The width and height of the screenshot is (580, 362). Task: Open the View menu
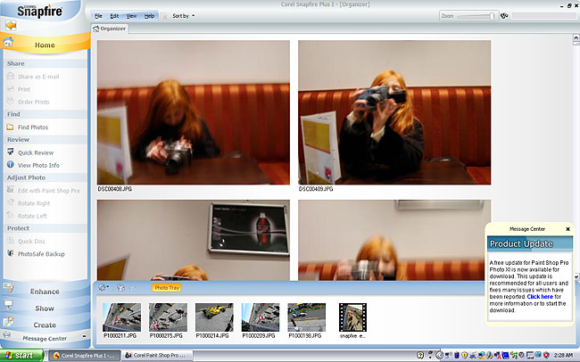(131, 16)
